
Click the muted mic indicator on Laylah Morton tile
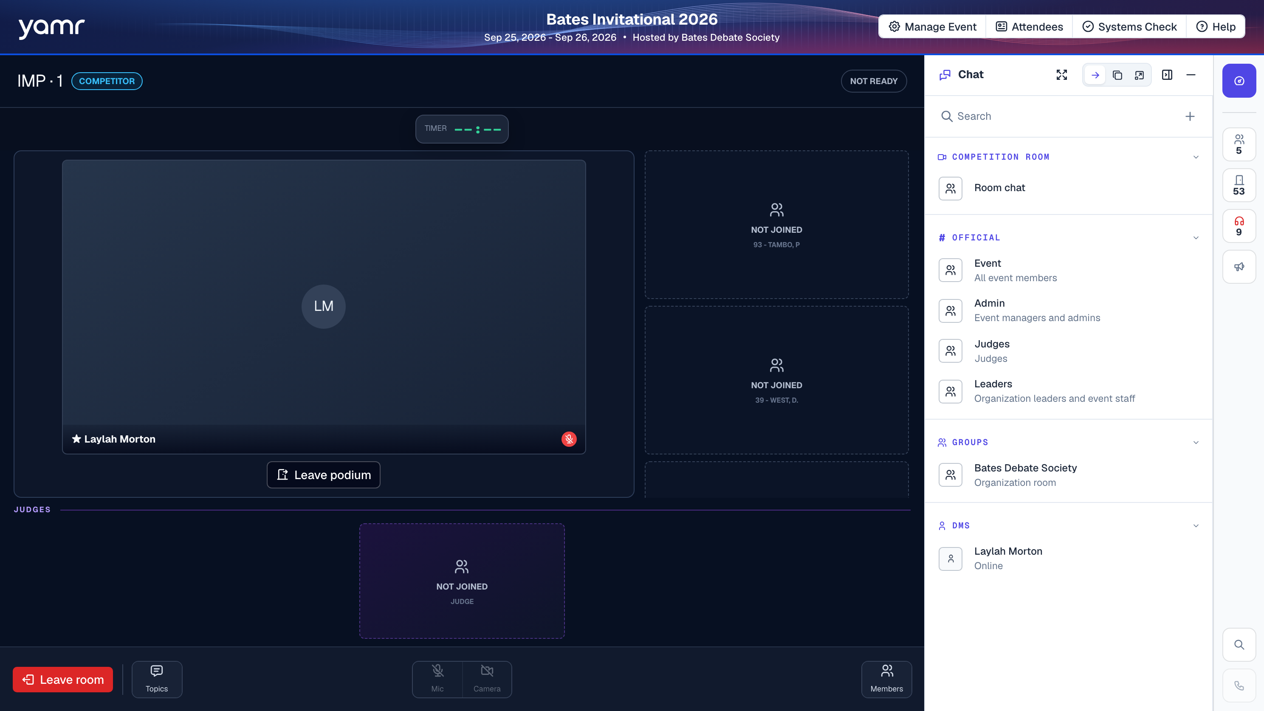click(569, 439)
